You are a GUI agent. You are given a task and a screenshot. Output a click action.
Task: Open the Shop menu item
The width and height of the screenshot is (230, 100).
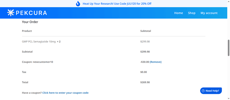pos(192,13)
